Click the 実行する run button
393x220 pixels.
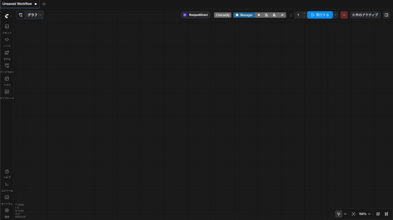(320, 15)
